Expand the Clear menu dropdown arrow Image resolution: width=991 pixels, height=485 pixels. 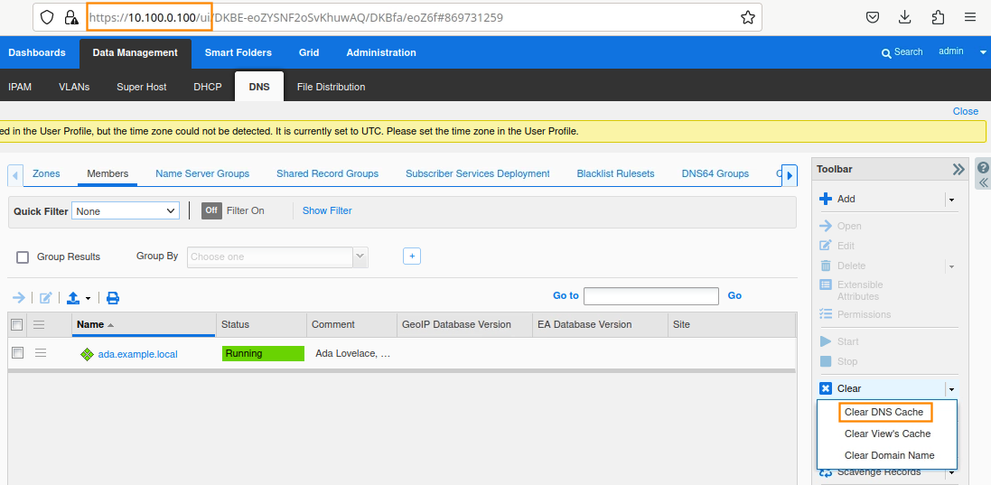(x=950, y=389)
